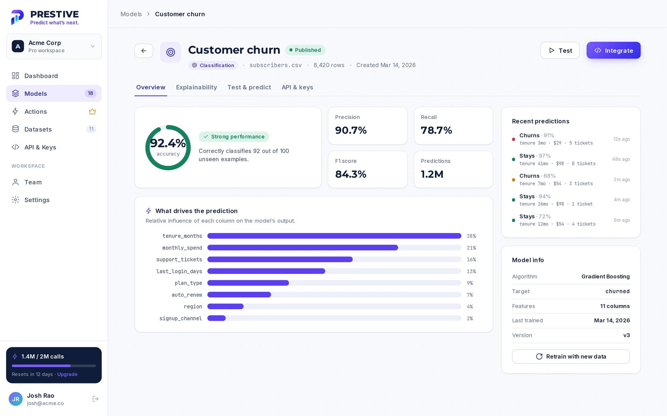This screenshot has height=416, width=667.
Task: Click the Published status badge
Action: pos(305,50)
